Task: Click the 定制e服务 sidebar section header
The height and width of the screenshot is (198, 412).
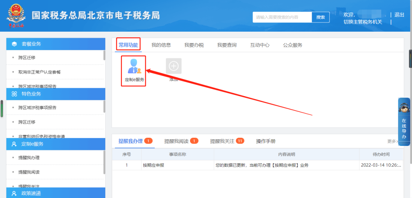Action: click(x=56, y=144)
